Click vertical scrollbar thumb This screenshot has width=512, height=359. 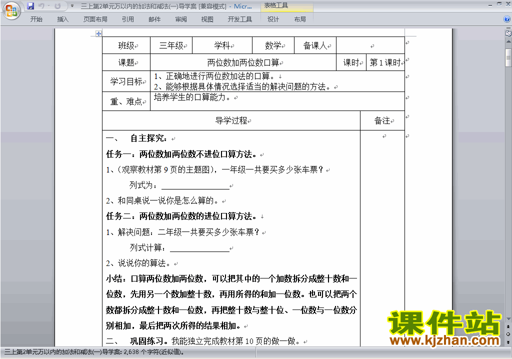[x=508, y=57]
